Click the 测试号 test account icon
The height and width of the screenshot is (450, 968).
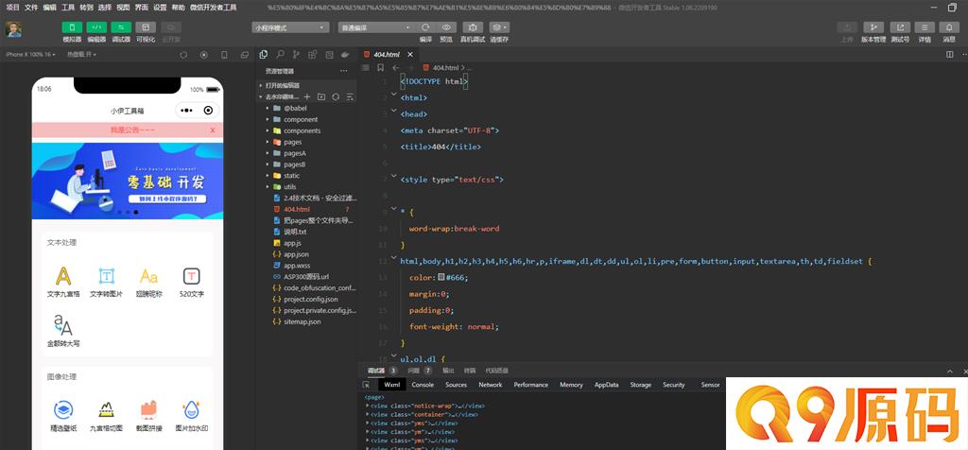tap(900, 27)
